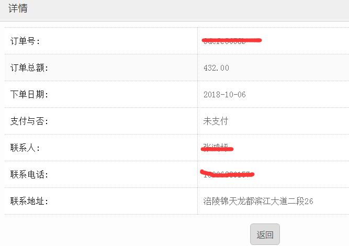Select the 下单日期 label
349x246 pixels.
[x=29, y=94]
